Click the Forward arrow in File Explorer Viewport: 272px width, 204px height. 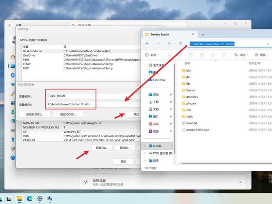tap(158, 44)
